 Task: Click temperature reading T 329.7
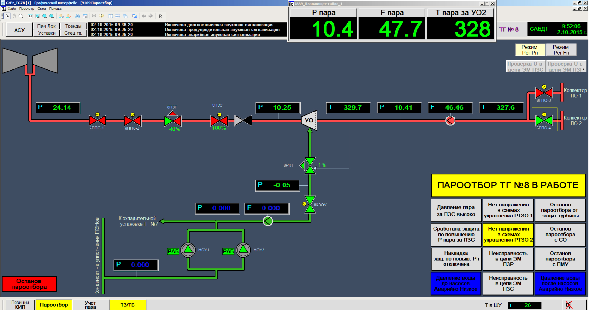coord(349,108)
